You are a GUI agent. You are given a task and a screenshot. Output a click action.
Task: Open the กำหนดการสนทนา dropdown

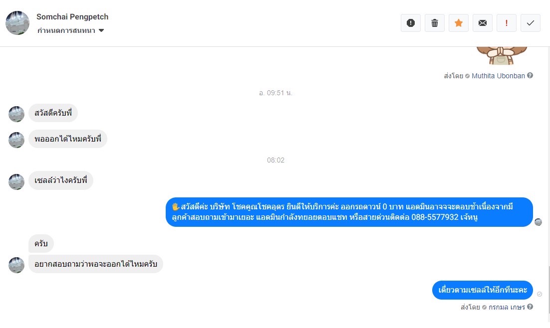[70, 30]
